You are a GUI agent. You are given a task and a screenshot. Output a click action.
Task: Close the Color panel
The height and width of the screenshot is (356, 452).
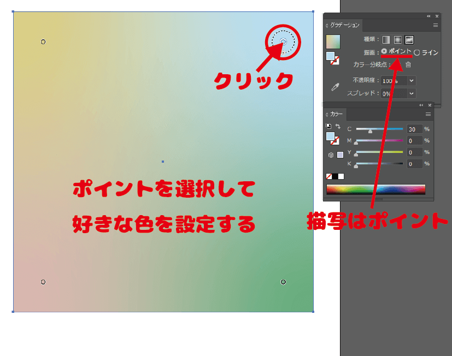point(430,105)
